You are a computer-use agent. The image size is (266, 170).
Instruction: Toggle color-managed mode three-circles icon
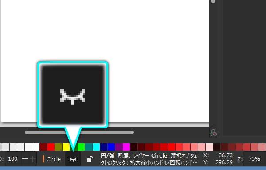(213, 132)
